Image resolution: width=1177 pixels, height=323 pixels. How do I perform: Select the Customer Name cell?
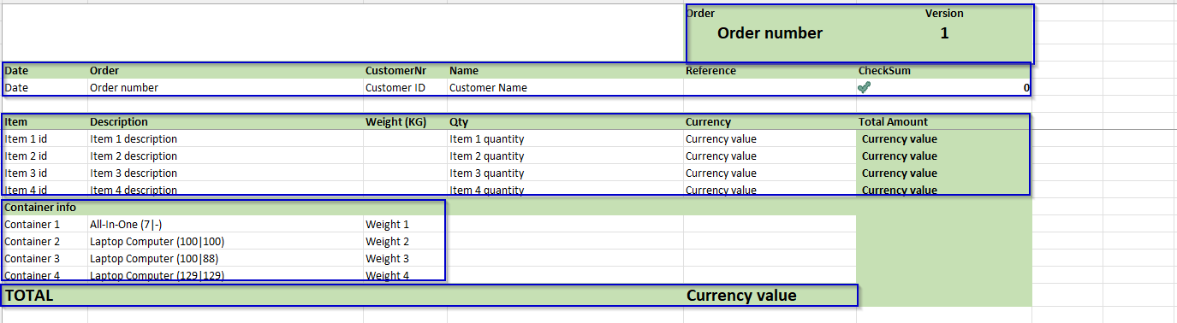[565, 87]
